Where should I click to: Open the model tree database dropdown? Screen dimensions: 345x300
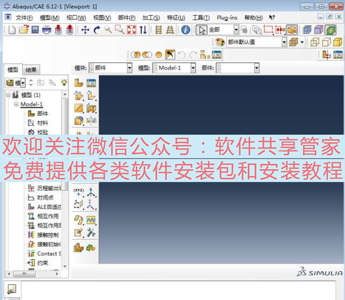(x=23, y=83)
